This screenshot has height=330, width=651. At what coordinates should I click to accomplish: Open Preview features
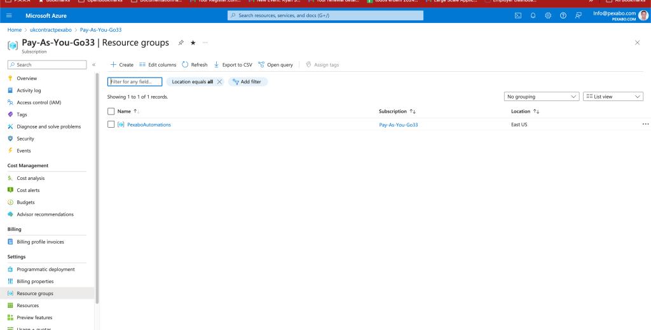coord(34,317)
